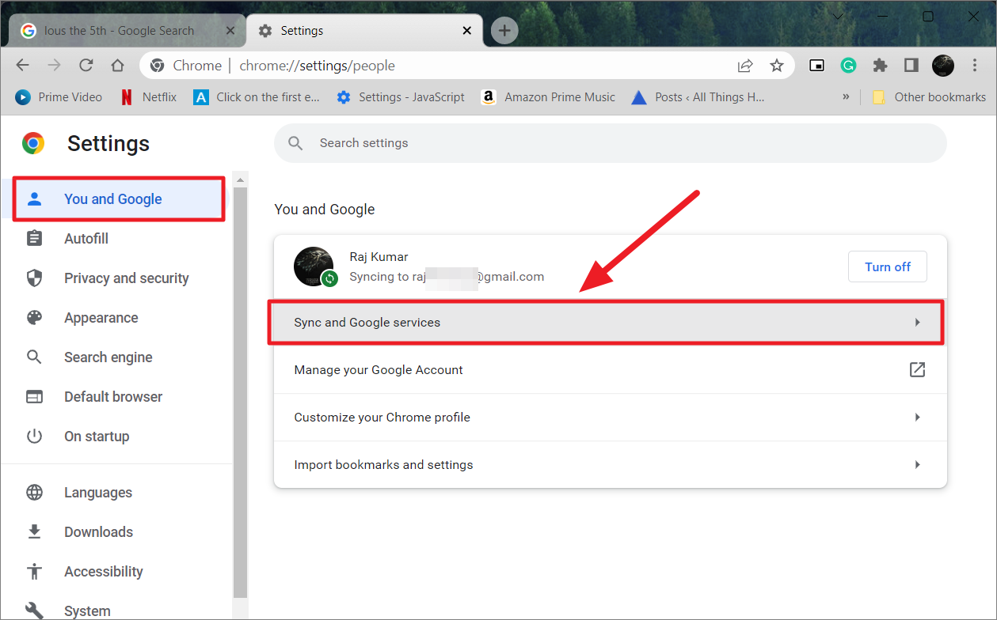Click the Search settings field

coord(610,143)
